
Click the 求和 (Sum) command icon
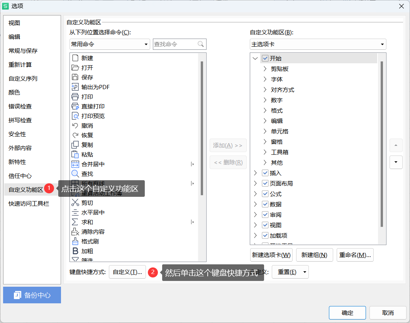pos(76,222)
